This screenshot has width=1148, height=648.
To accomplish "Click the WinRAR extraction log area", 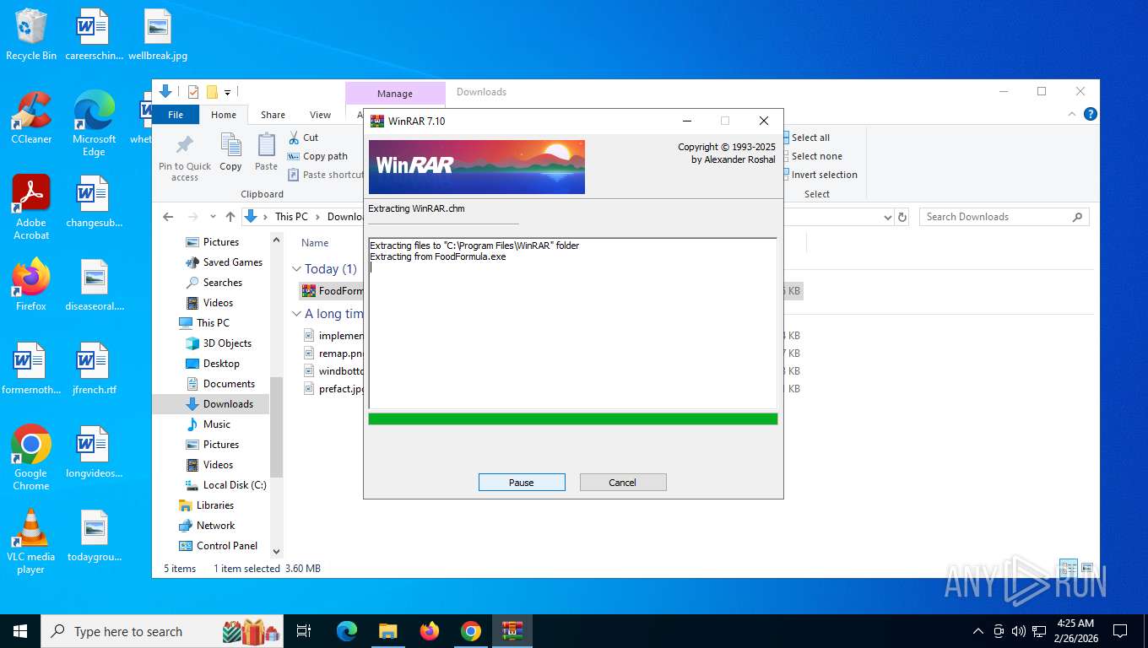I will pos(573,323).
